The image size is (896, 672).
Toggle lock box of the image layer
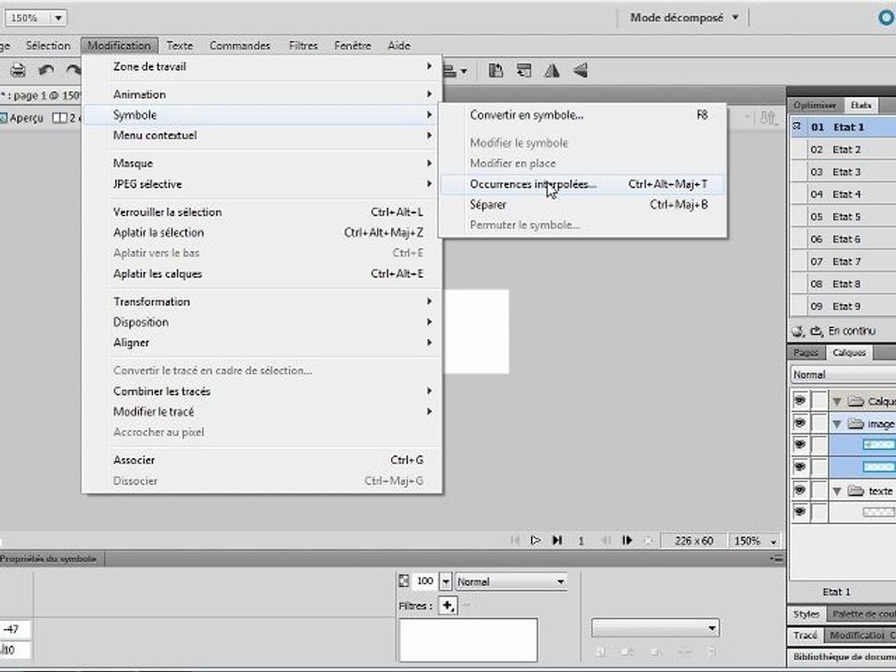[819, 424]
